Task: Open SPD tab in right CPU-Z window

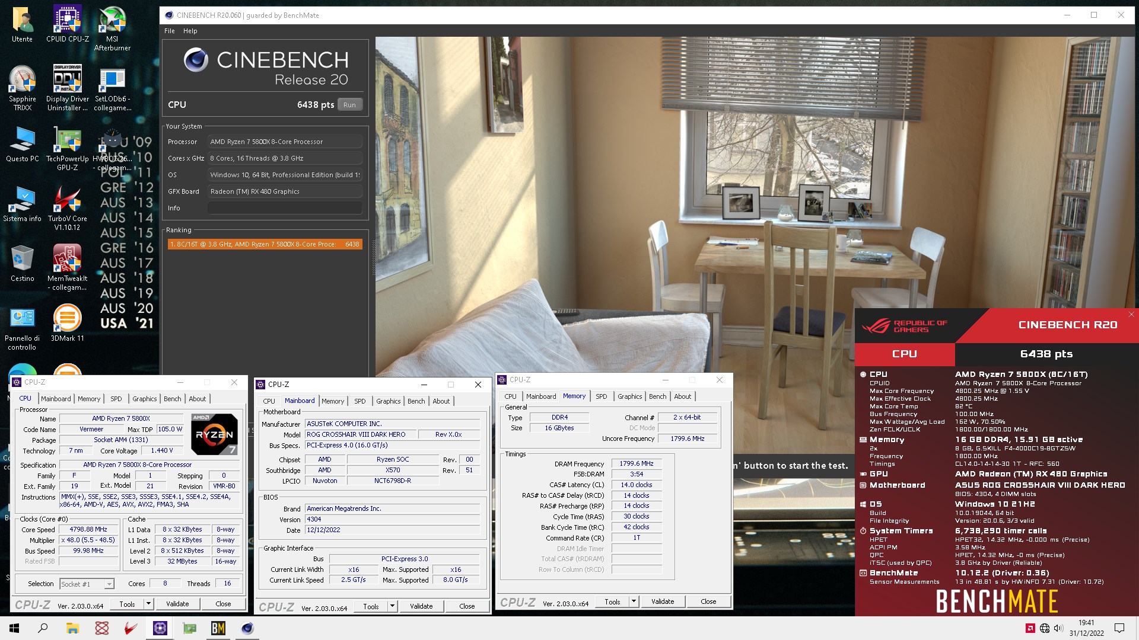Action: 602,396
